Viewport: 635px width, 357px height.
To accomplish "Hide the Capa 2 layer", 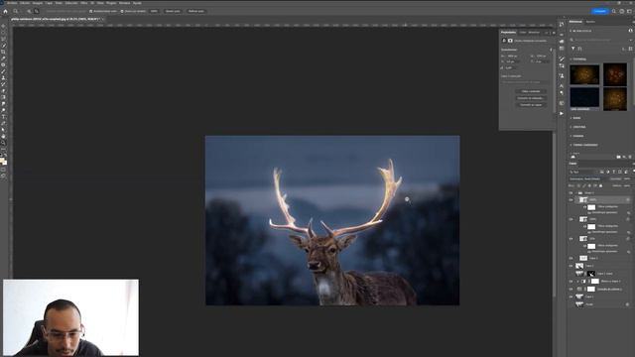I will pyautogui.click(x=571, y=266).
